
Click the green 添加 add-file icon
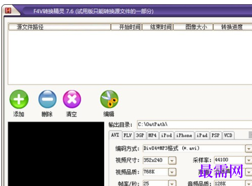click(x=19, y=99)
